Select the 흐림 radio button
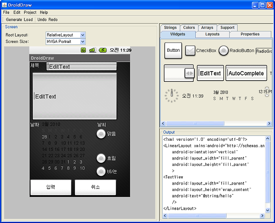The width and height of the screenshot is (275, 223). pyautogui.click(x=106, y=158)
